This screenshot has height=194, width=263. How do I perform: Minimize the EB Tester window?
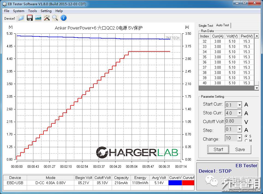237,3
